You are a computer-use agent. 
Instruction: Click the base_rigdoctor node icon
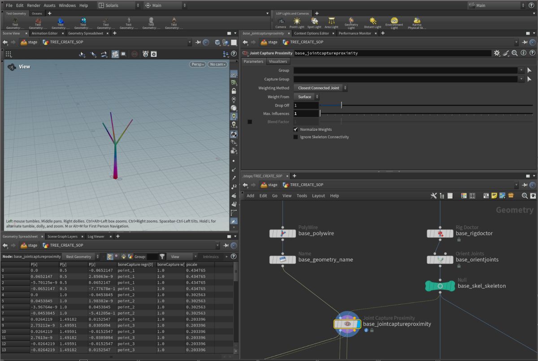(440, 233)
